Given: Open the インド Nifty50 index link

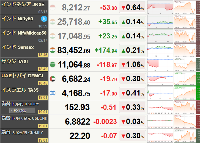Looking at the screenshot, I should click(17, 19).
